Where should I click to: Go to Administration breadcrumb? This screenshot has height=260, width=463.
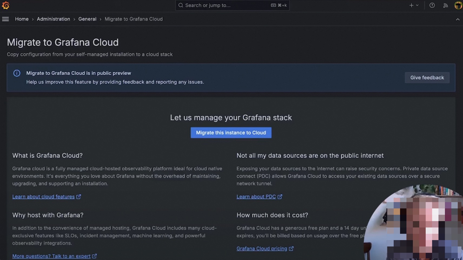(x=53, y=19)
